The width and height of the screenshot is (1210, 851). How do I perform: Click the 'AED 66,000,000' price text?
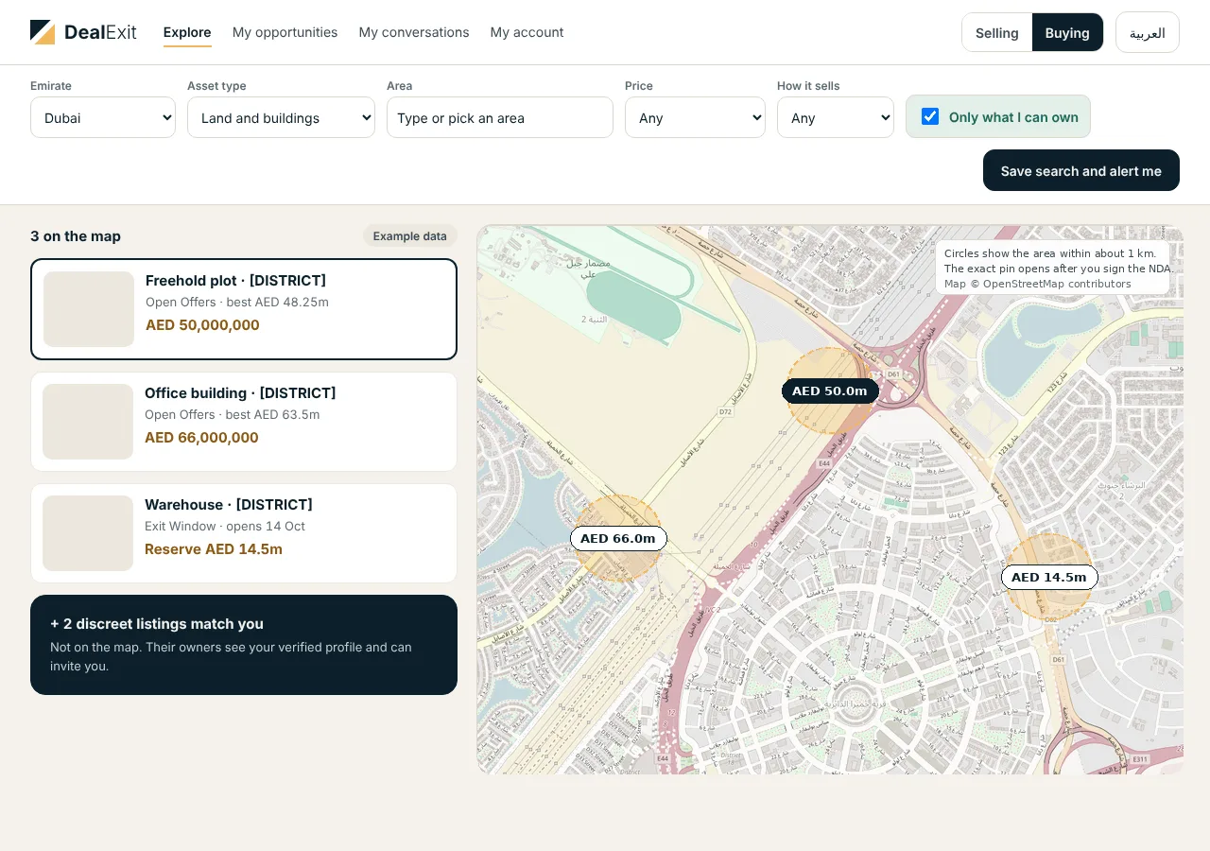tap(201, 437)
